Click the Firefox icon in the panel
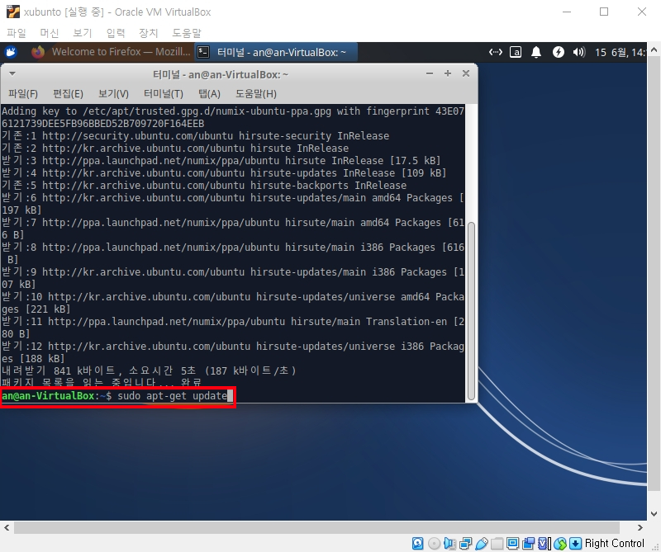The width and height of the screenshot is (661, 552). tap(38, 52)
